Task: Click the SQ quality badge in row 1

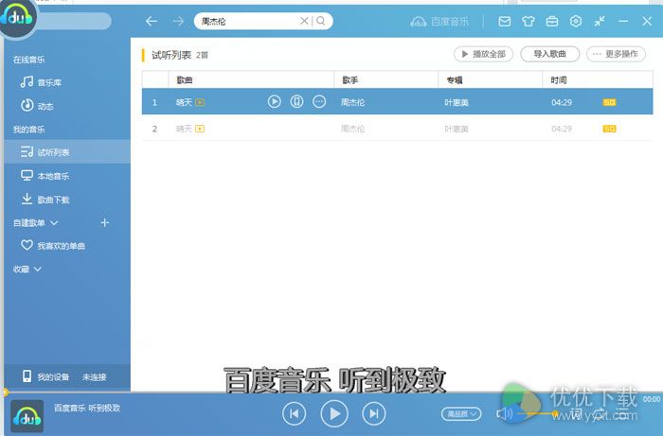Action: coord(609,102)
